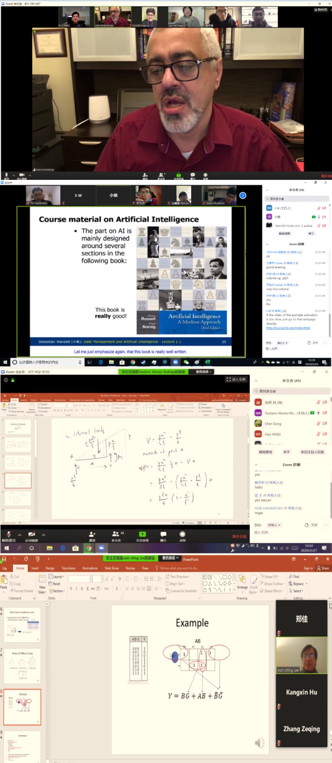Click the speaker audio icon on Example slide
Image resolution: width=332 pixels, height=763 pixels.
260,743
